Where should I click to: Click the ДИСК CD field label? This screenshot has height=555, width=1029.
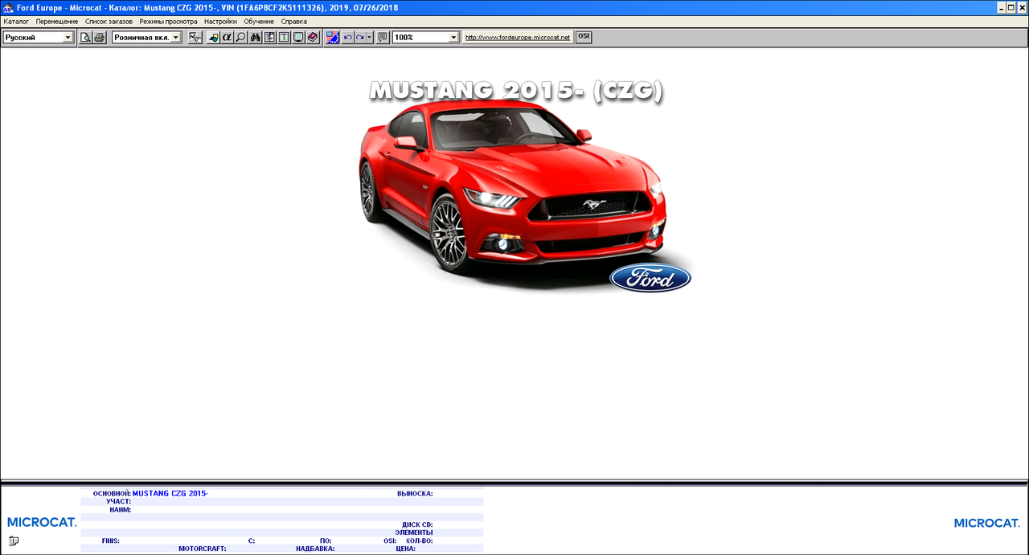(x=417, y=524)
